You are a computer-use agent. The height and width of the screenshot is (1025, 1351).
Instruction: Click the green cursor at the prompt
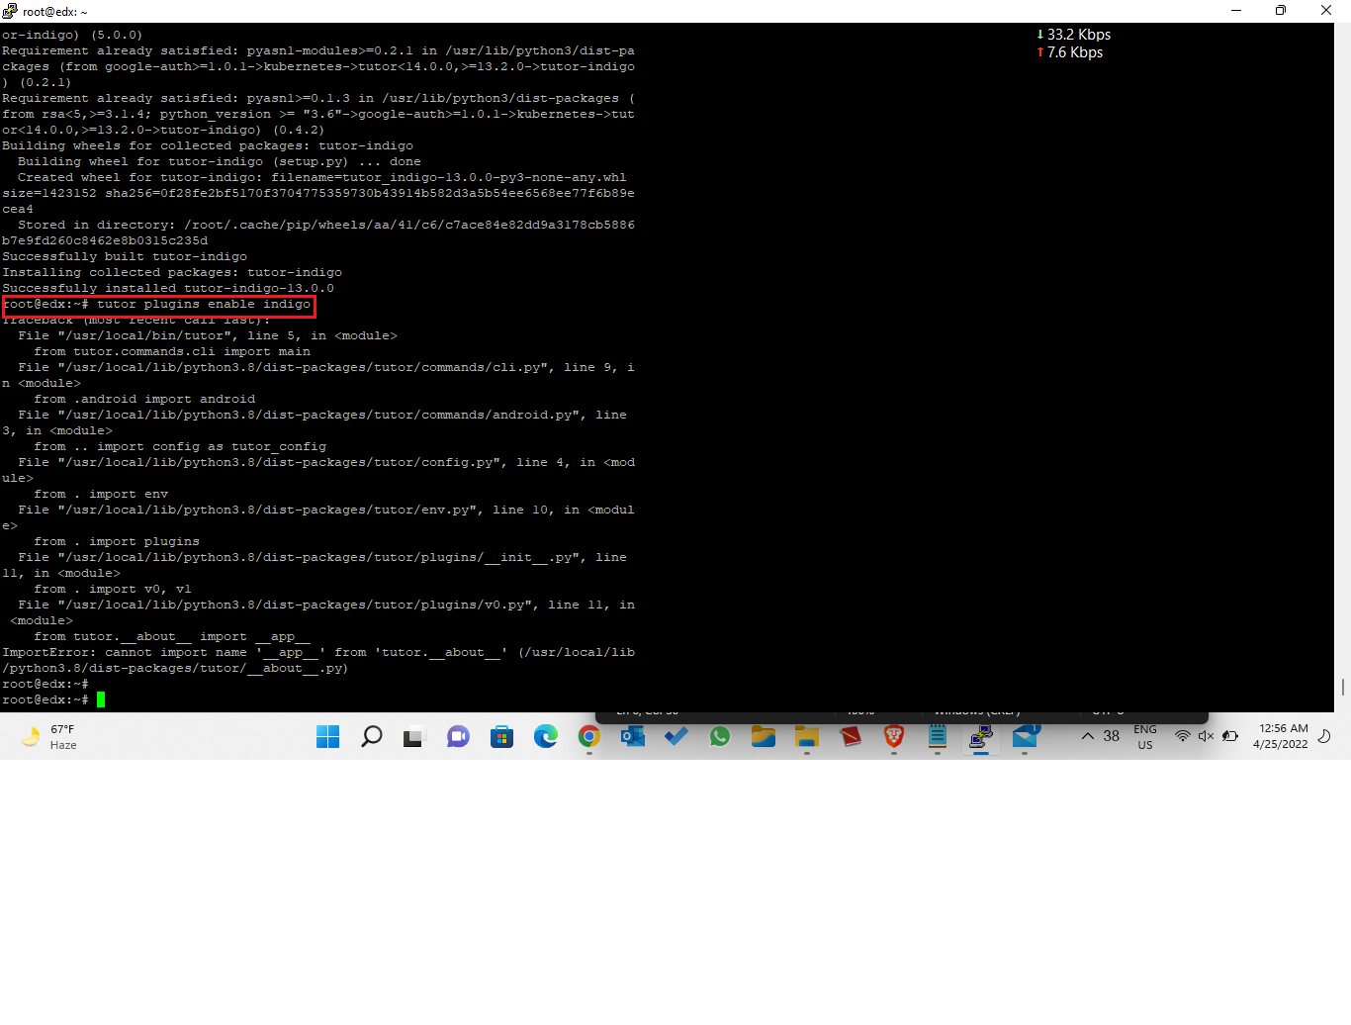tap(101, 699)
